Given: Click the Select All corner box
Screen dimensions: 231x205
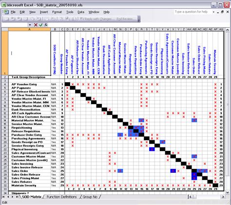Looking at the screenshot, I should [x=5, y=29].
